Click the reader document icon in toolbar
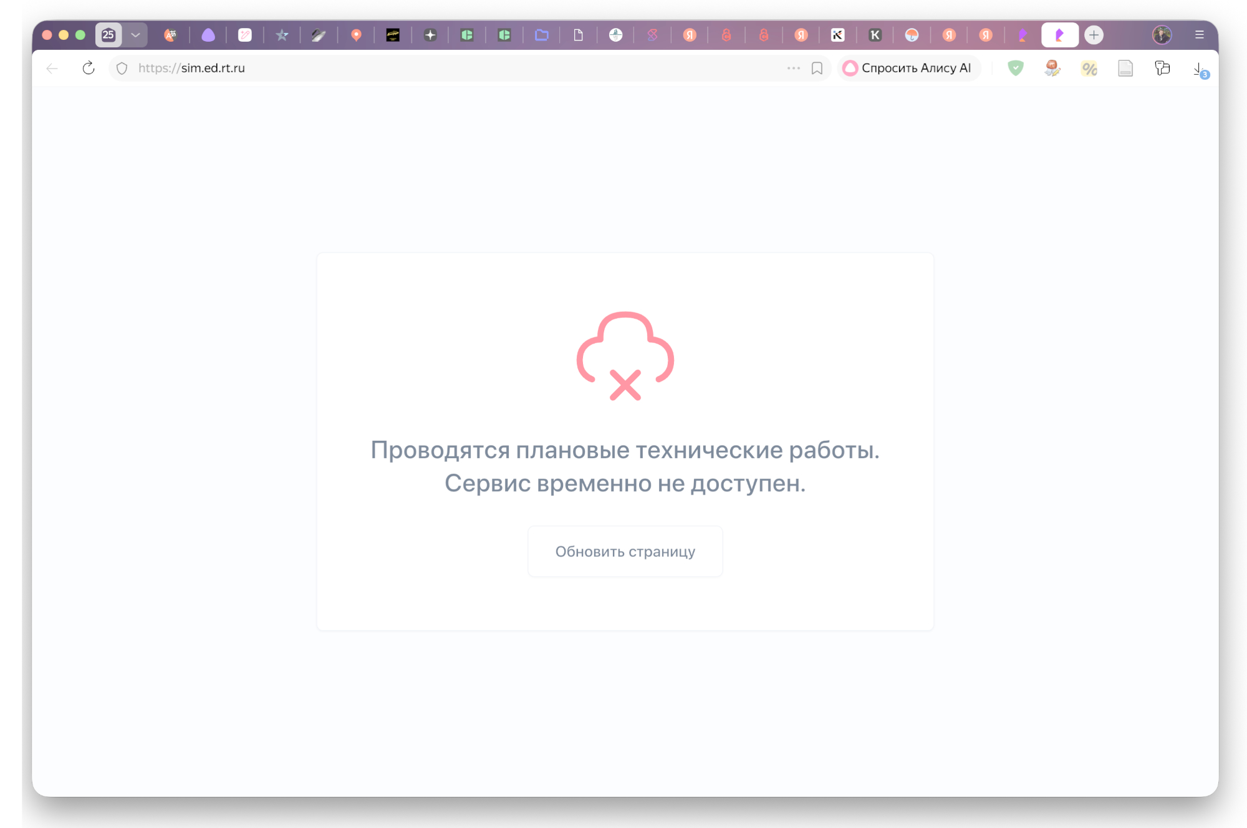Image resolution: width=1247 pixels, height=828 pixels. 1125,68
